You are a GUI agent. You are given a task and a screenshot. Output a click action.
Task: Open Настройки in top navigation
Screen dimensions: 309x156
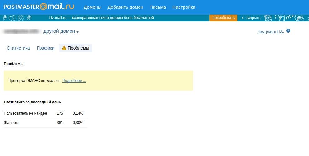pyautogui.click(x=184, y=7)
